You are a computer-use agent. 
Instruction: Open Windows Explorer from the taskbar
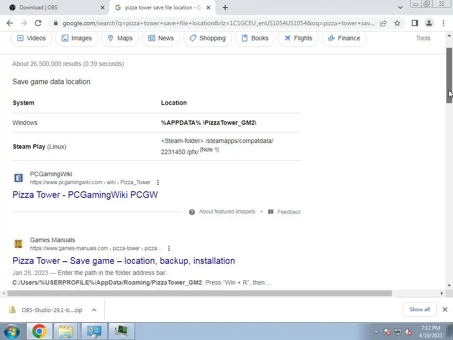tap(65, 331)
